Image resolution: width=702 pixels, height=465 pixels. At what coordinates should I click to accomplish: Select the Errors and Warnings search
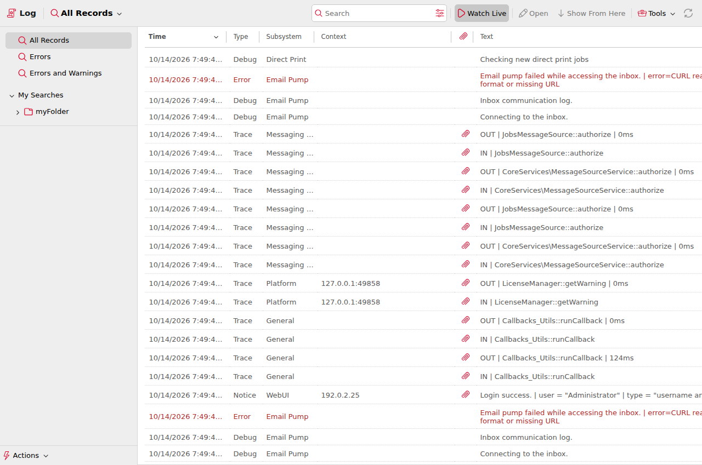coord(69,73)
